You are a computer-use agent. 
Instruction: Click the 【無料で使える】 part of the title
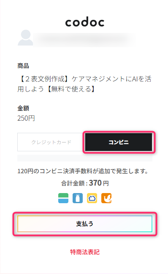[x=71, y=89]
